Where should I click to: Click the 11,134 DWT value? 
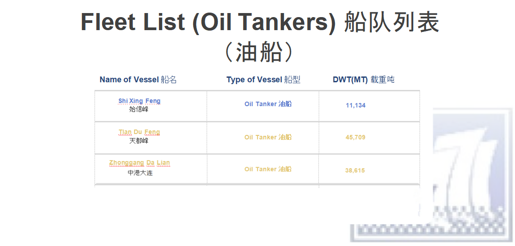[x=356, y=105]
